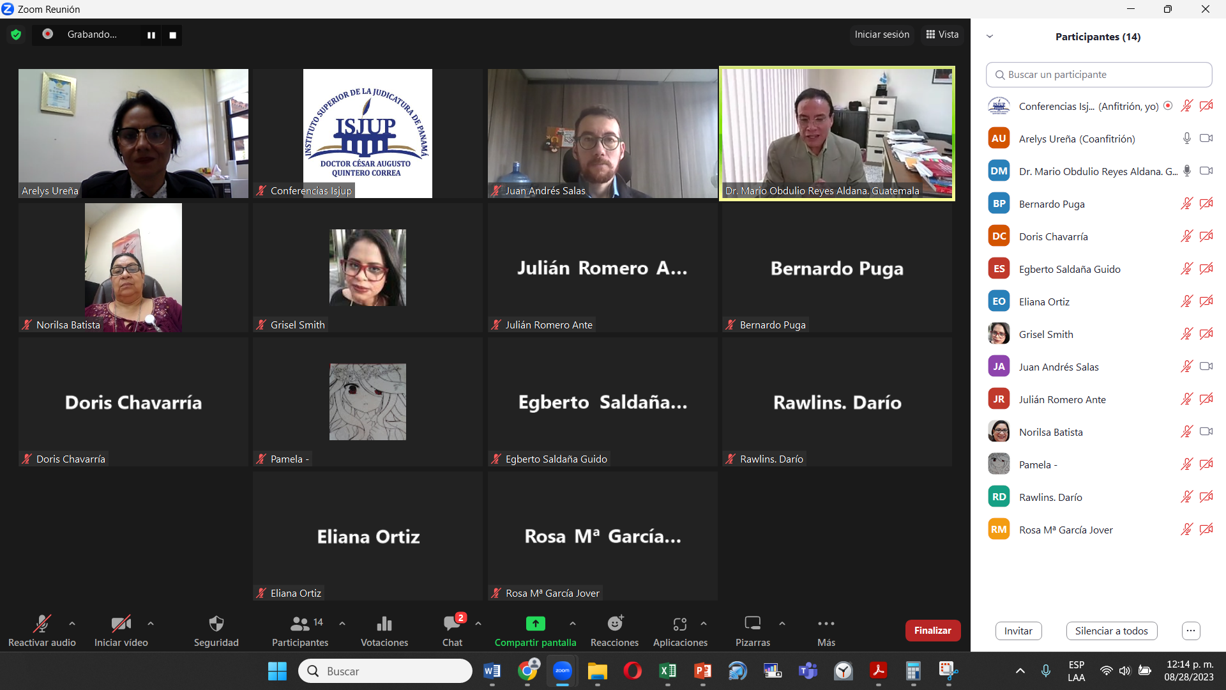Select Egberto Saldaña Guido in participants list
Screen dimensions: 1226x690
(1099, 269)
